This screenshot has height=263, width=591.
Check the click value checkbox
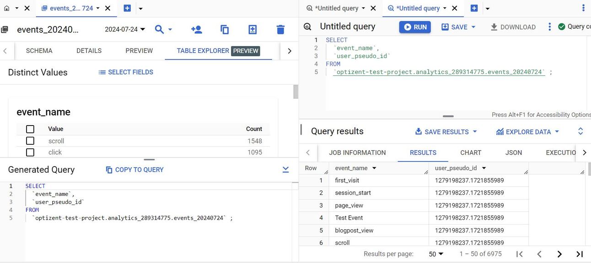[30, 152]
